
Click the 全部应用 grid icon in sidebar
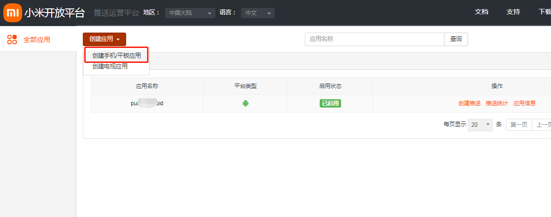pyautogui.click(x=12, y=40)
